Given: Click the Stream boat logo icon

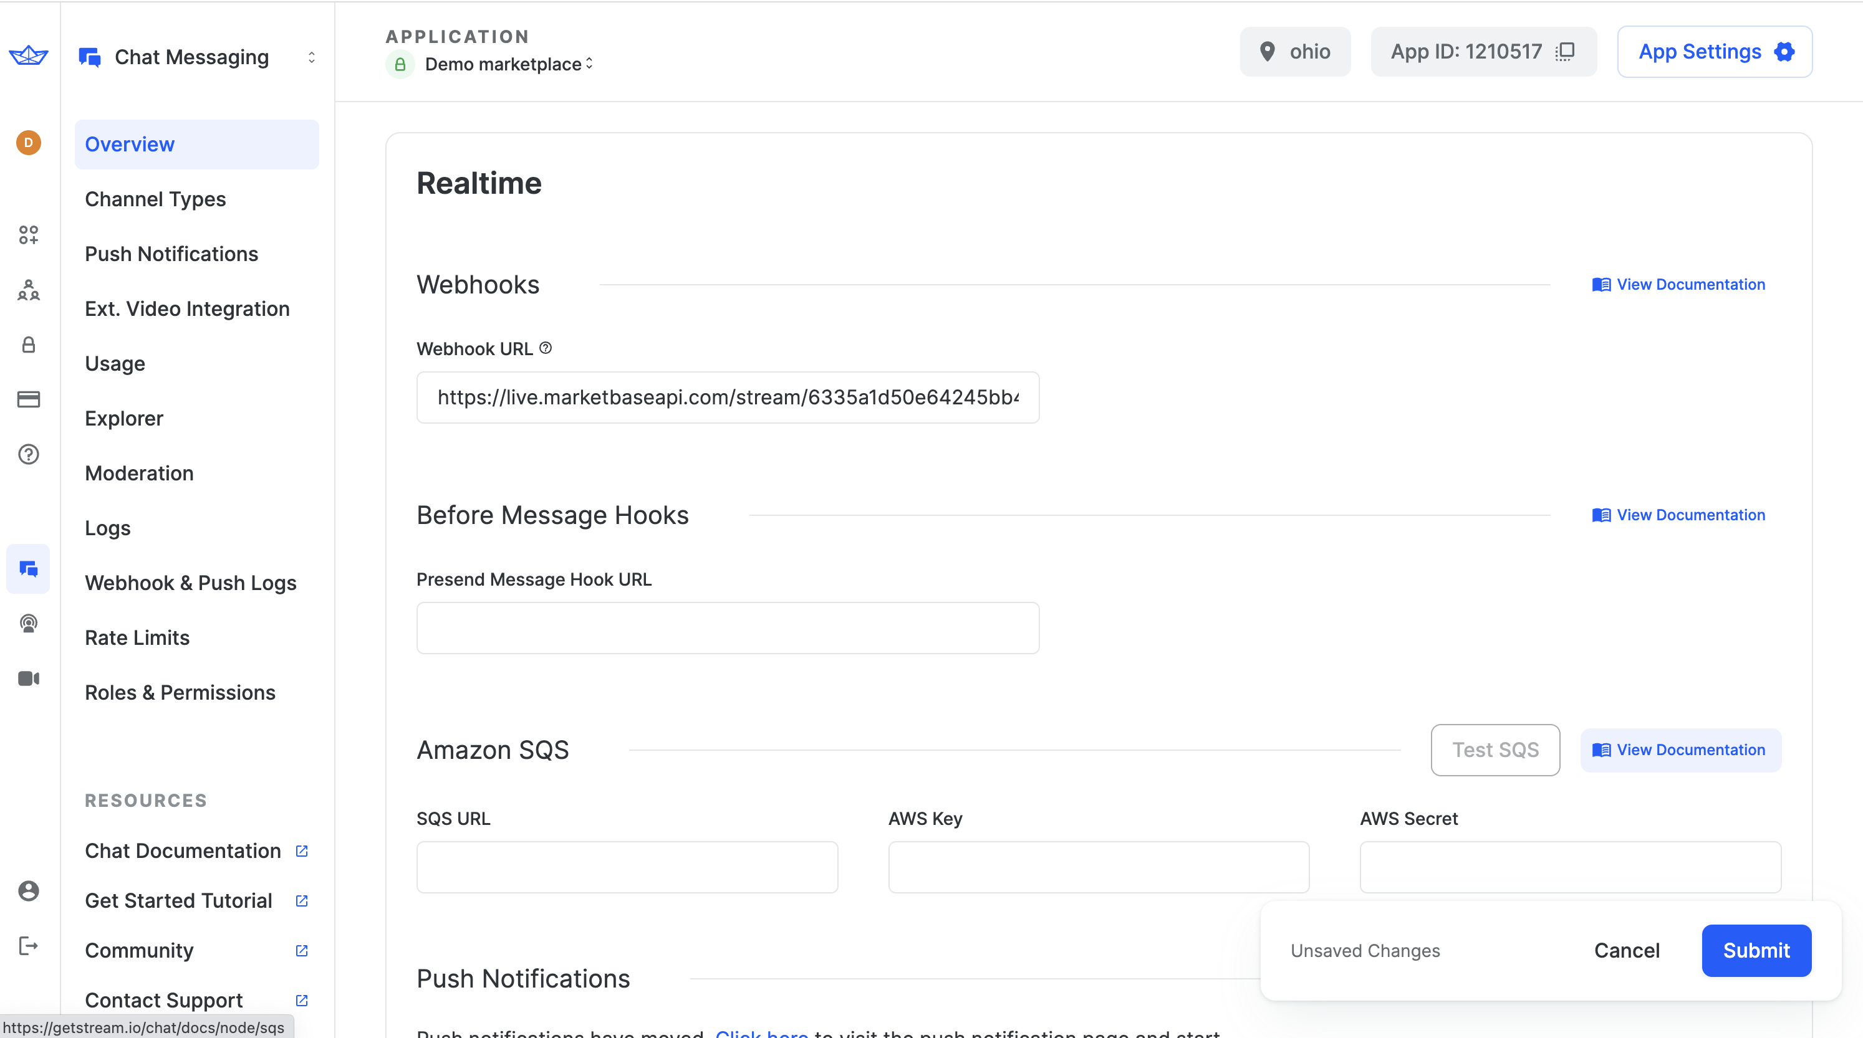Looking at the screenshot, I should (x=28, y=55).
